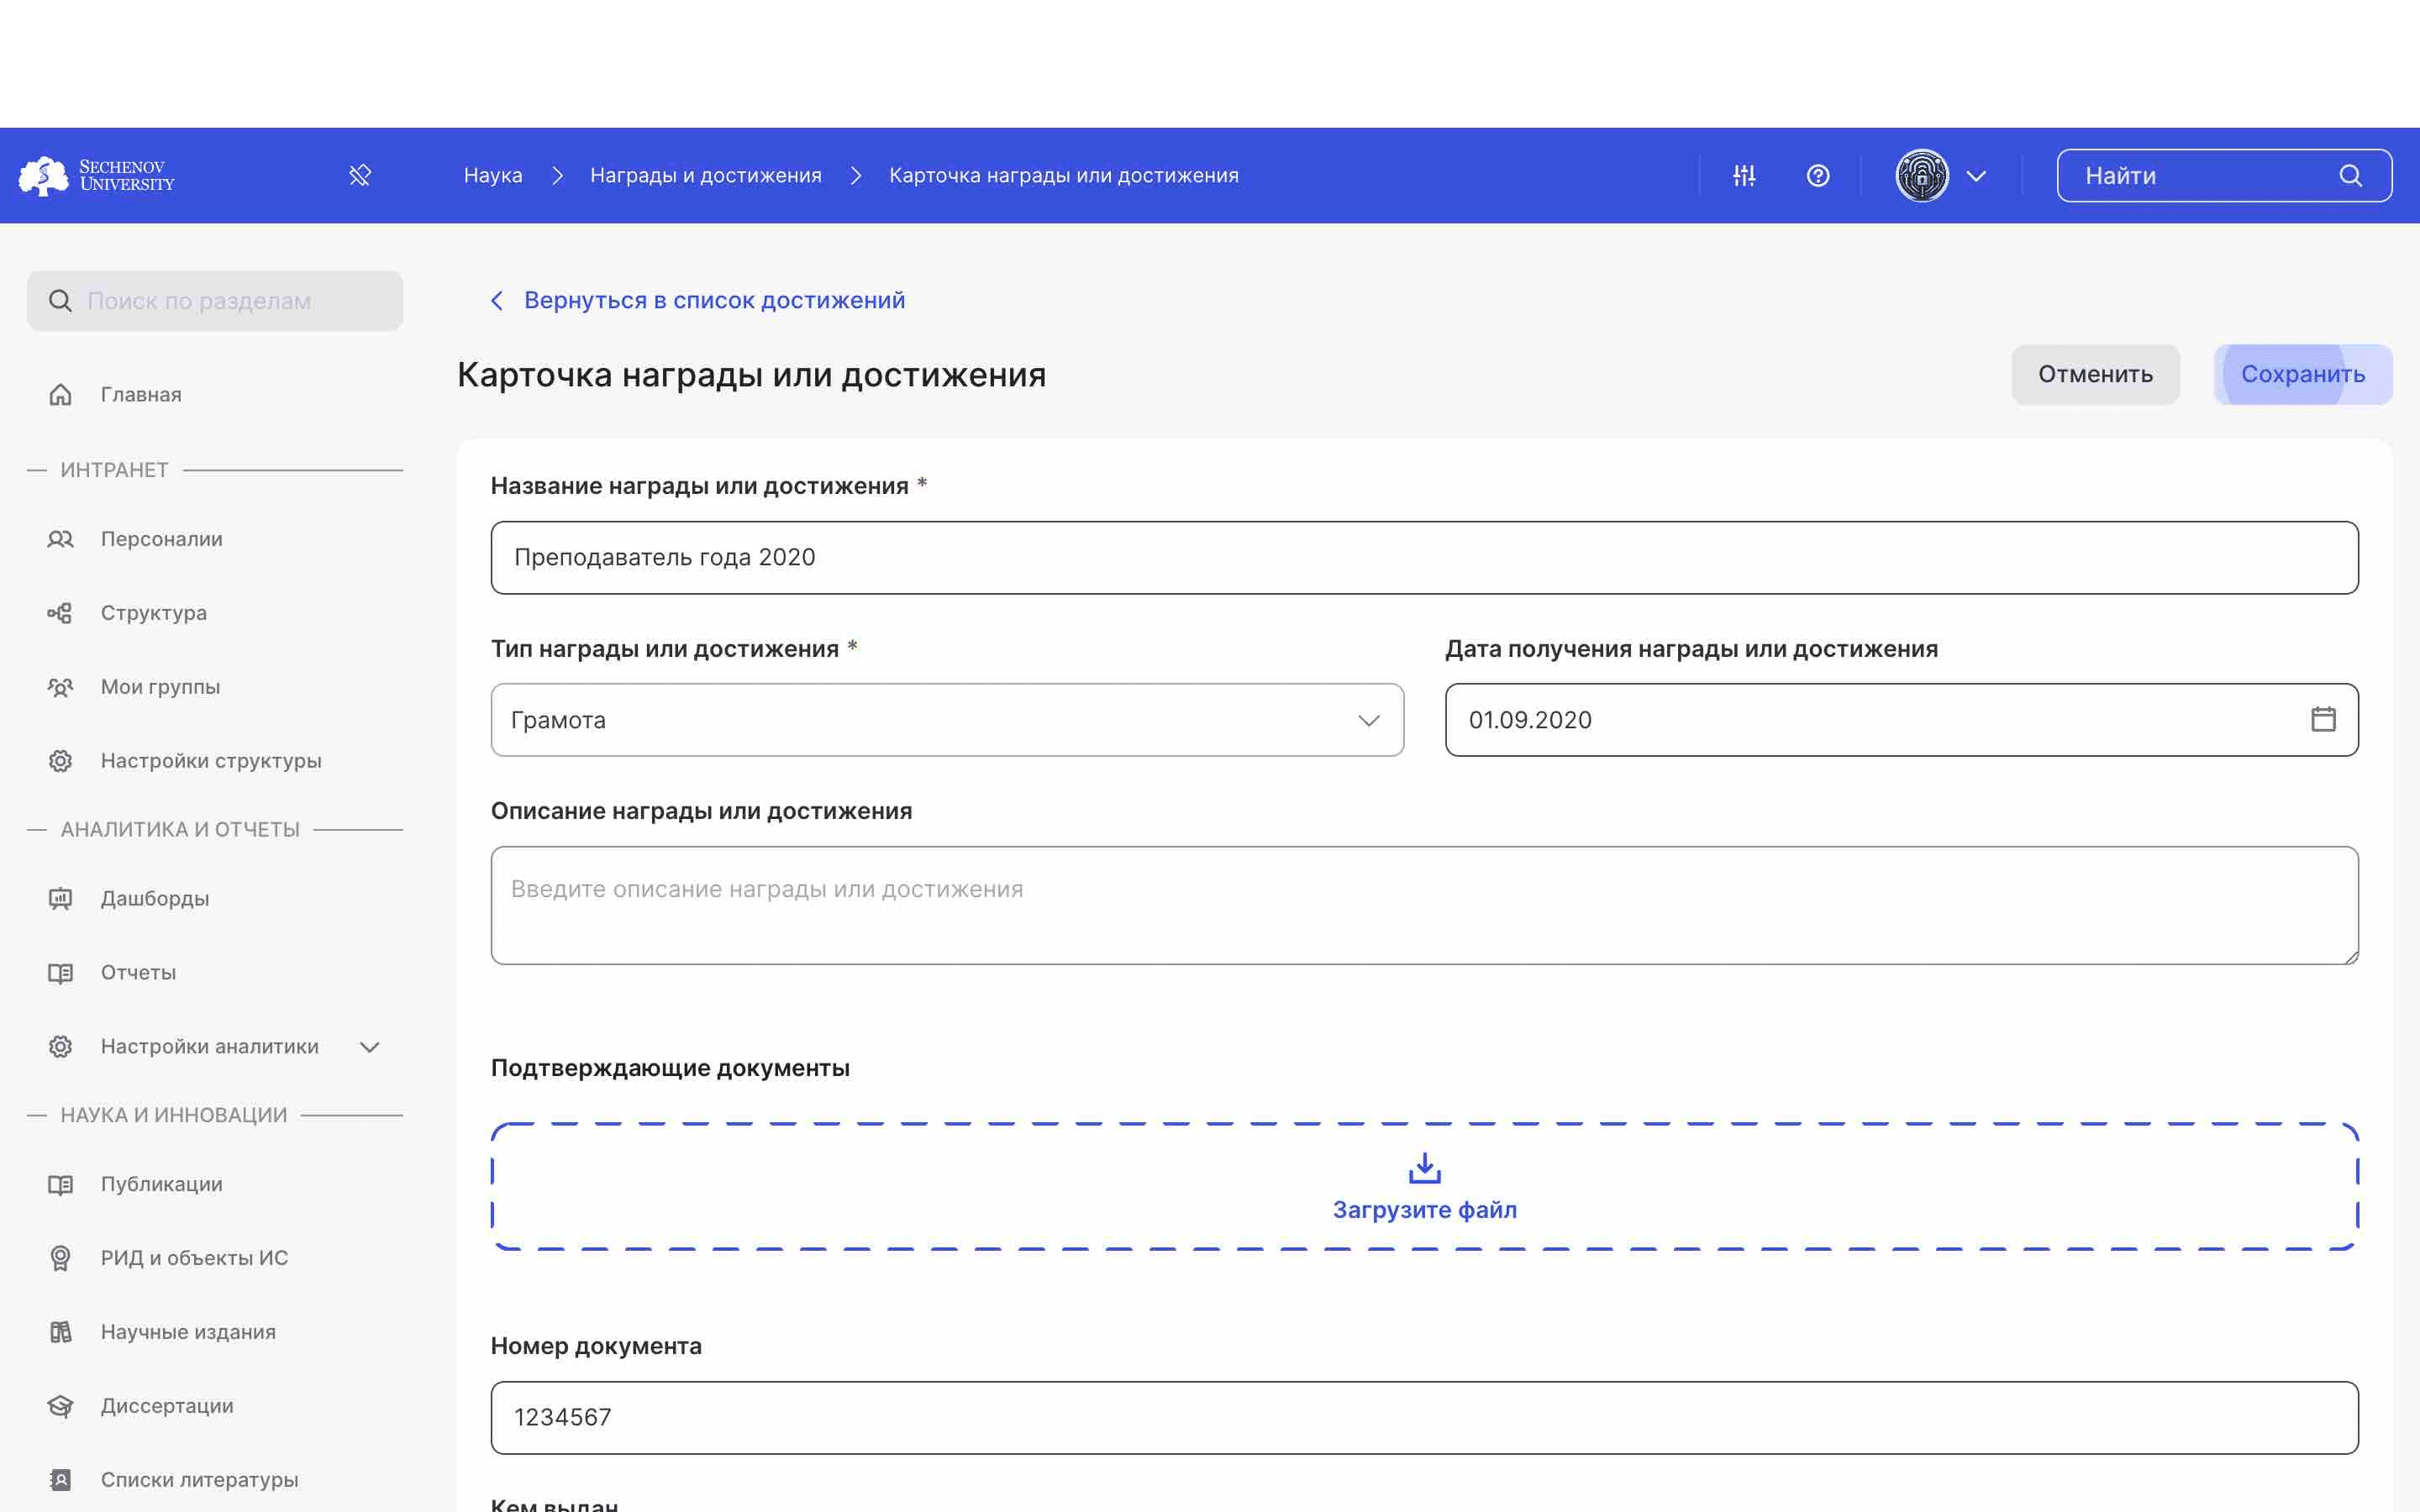This screenshot has width=2420, height=1512.
Task: Unpin the sidebar with the pin icon
Action: 360,176
